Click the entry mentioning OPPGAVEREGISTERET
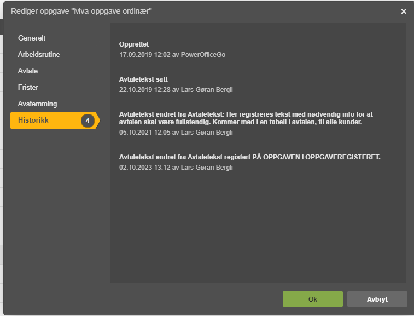Screen dimensions: 414x316 249,157
